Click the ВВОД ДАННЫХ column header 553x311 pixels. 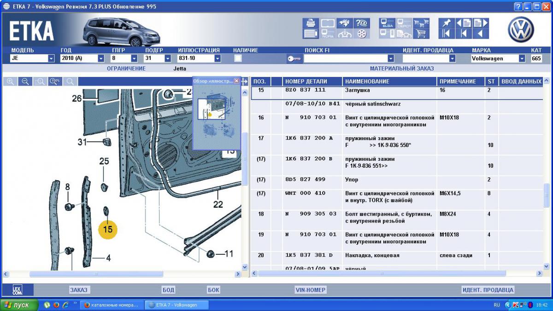pyautogui.click(x=520, y=82)
